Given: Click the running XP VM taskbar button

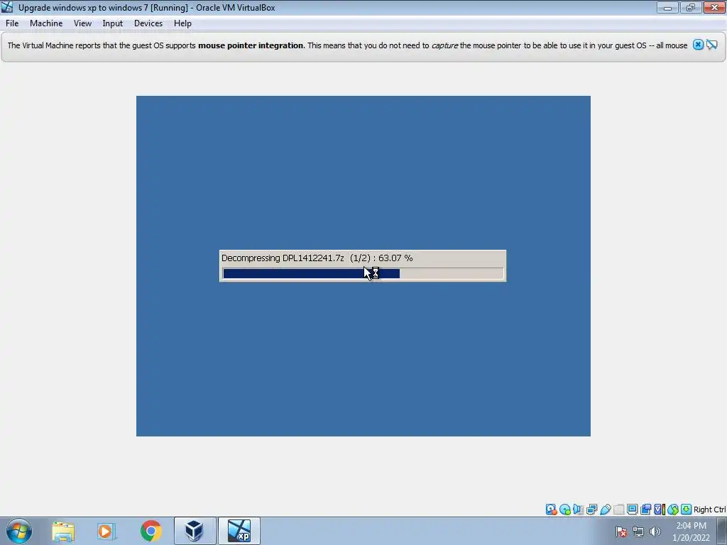Looking at the screenshot, I should (x=239, y=531).
